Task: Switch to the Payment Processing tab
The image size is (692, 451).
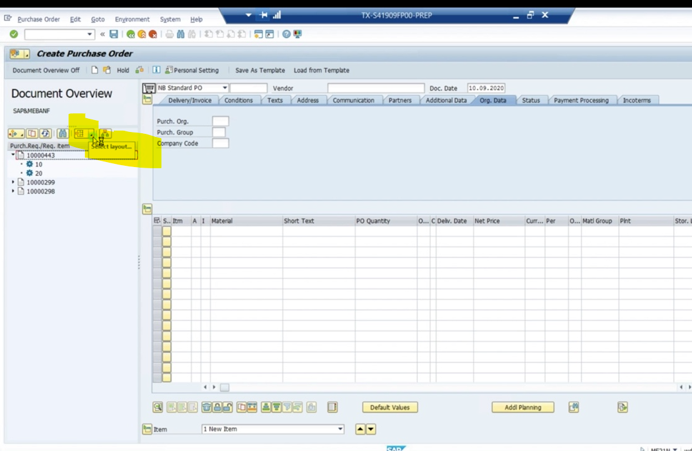Action: pyautogui.click(x=581, y=100)
